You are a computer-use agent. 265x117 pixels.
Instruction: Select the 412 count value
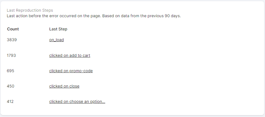[10, 102]
